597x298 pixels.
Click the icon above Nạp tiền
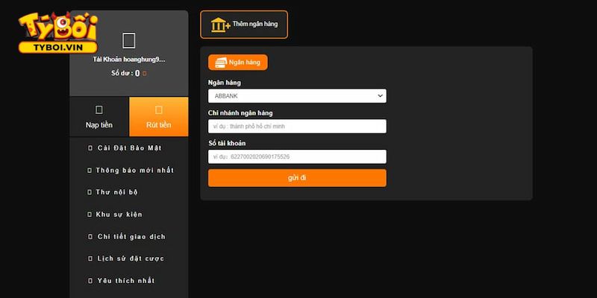pos(99,110)
